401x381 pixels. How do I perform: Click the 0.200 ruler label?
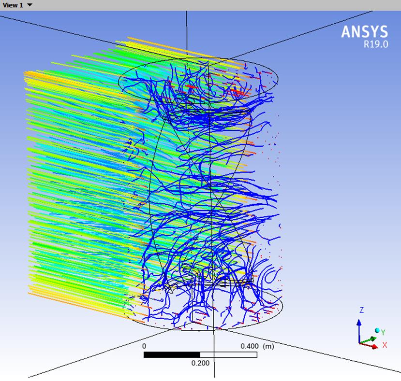(x=200, y=363)
